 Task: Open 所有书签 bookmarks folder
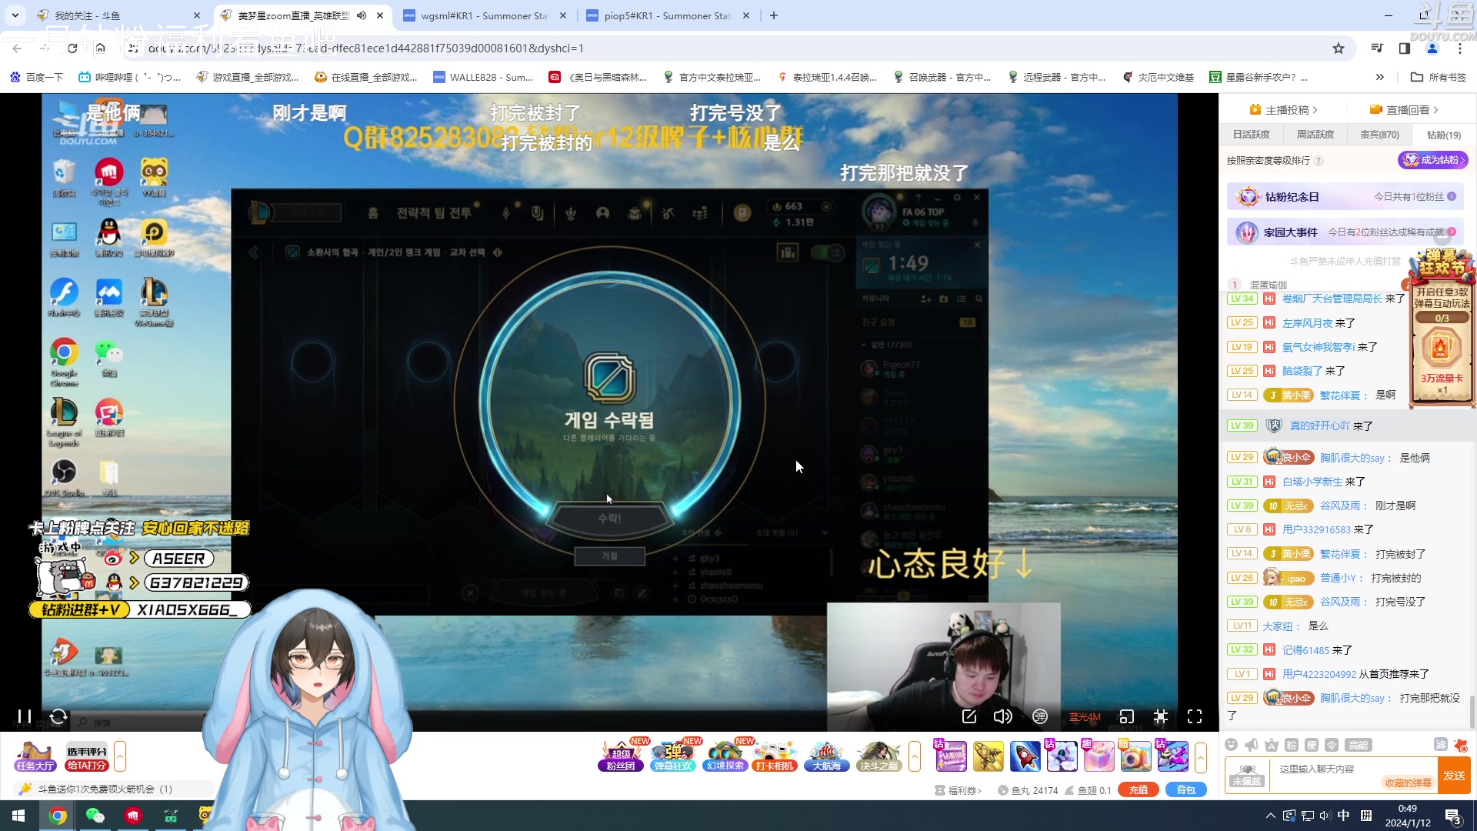click(1439, 77)
